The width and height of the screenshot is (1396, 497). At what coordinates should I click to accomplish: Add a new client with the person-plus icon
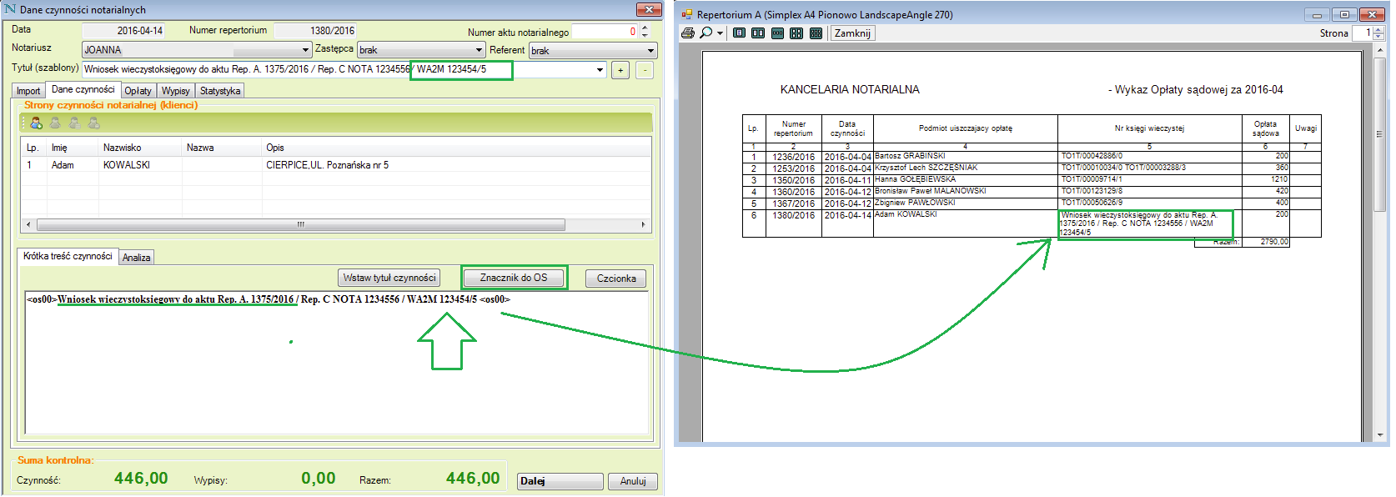[x=36, y=123]
